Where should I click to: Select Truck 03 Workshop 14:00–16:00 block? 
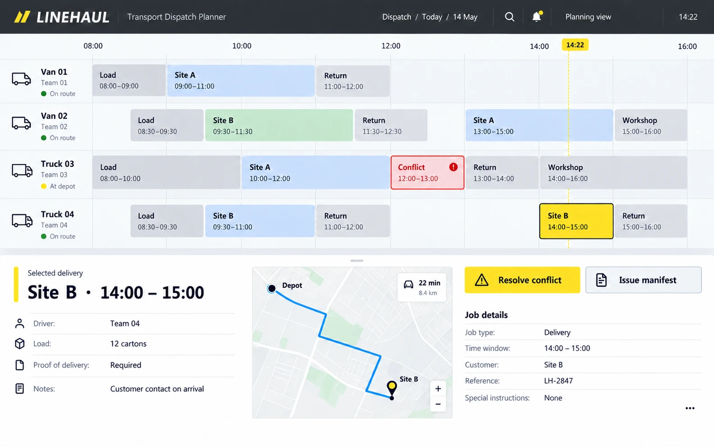(613, 173)
